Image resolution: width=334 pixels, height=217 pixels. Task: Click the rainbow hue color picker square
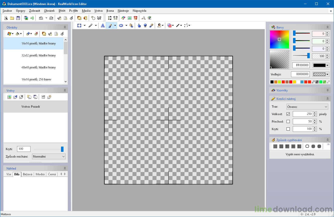point(279,39)
